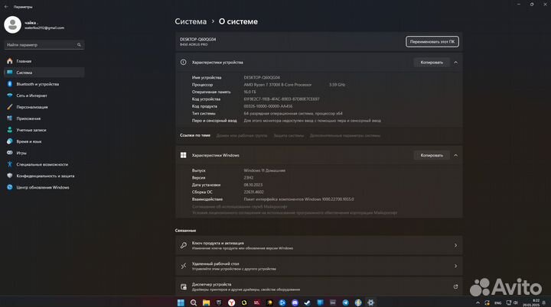Click the Найти параметр search field
The height and width of the screenshot is (307, 551).
(x=43, y=44)
